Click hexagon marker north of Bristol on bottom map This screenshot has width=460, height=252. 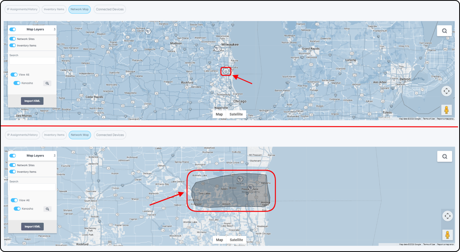(x=240, y=179)
